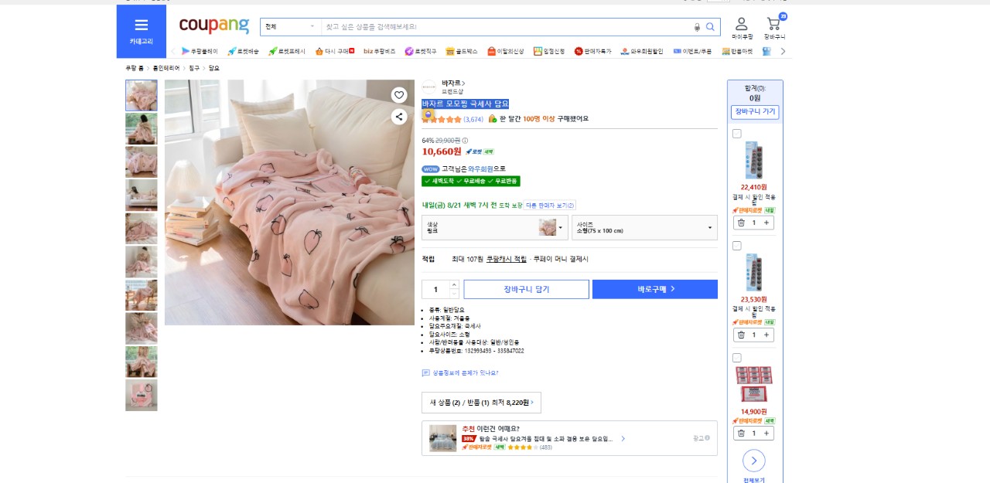Click the microphone voice search icon

(x=697, y=27)
